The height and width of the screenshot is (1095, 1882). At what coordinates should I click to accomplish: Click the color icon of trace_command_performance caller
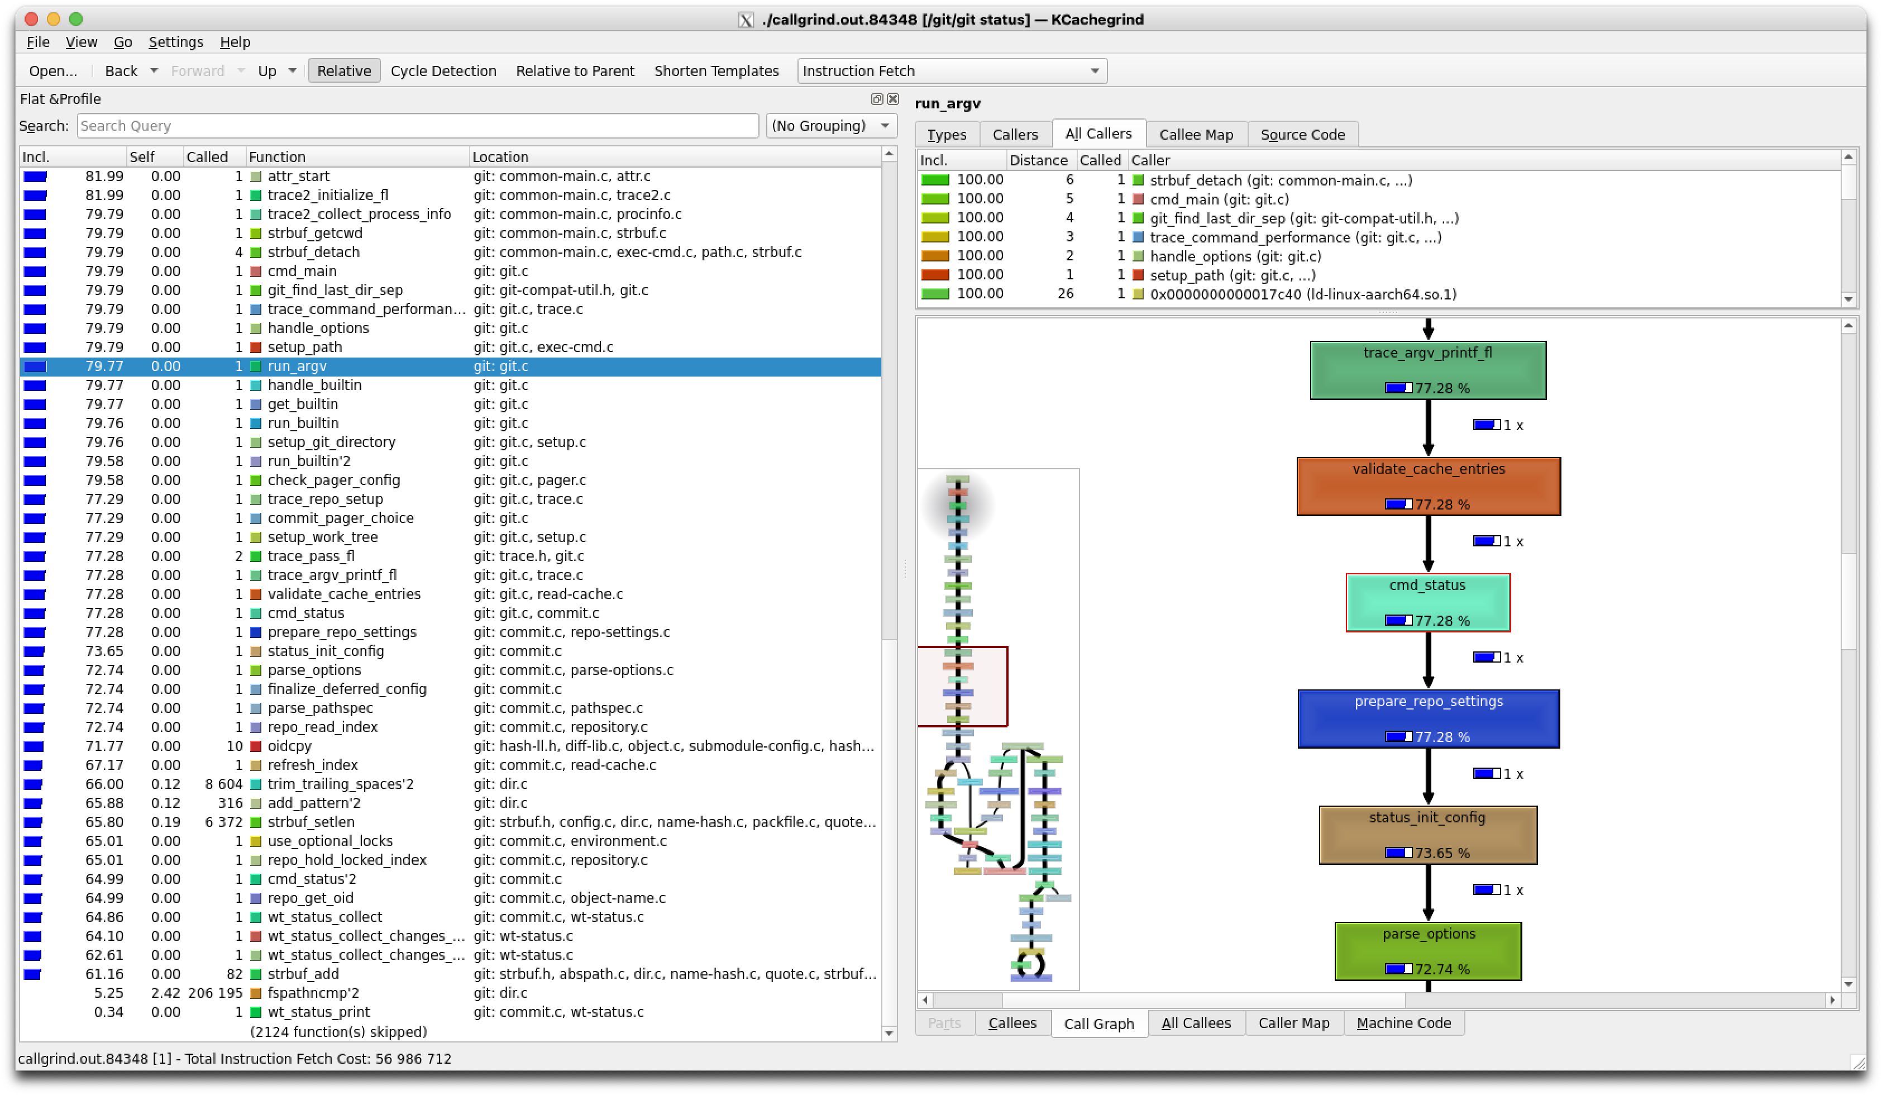[1138, 237]
